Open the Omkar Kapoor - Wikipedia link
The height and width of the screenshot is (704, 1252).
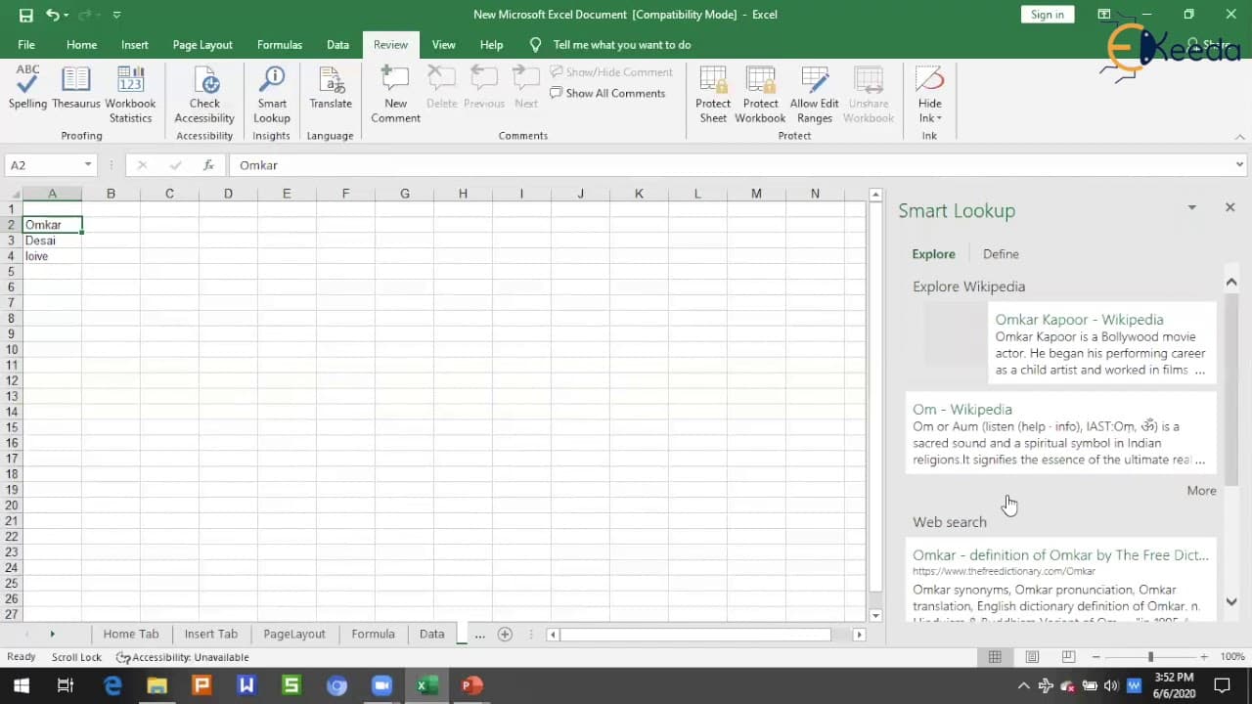1079,320
